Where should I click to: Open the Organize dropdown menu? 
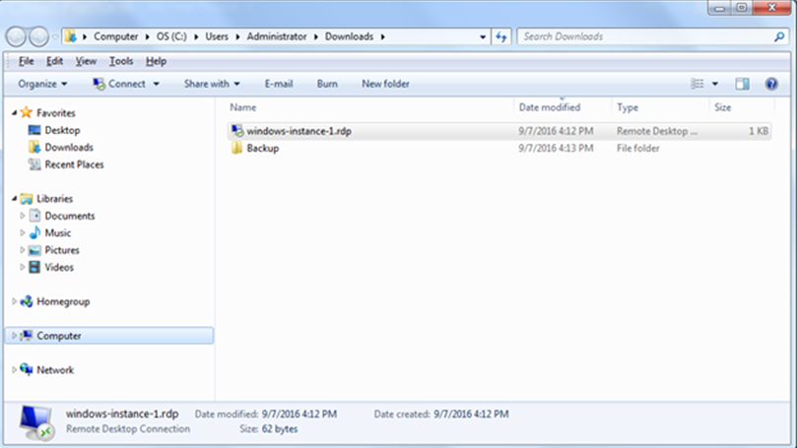(42, 84)
